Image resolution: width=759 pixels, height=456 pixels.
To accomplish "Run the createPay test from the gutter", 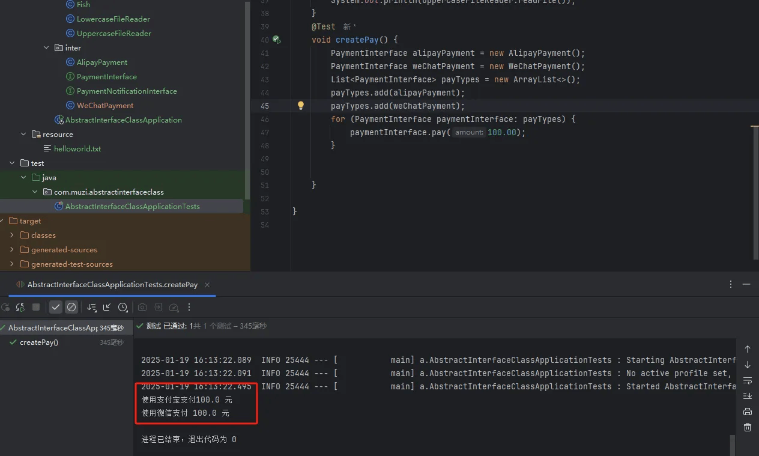I will [x=277, y=40].
